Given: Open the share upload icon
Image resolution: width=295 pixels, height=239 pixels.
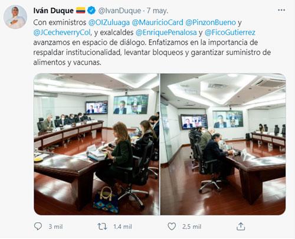Looking at the screenshot, I should pyautogui.click(x=241, y=227).
